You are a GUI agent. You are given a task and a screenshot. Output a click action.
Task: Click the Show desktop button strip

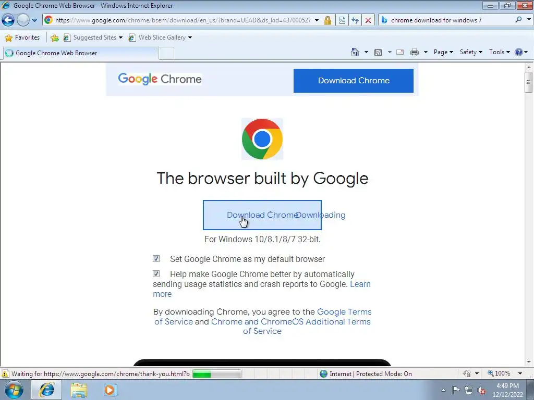coord(530,390)
